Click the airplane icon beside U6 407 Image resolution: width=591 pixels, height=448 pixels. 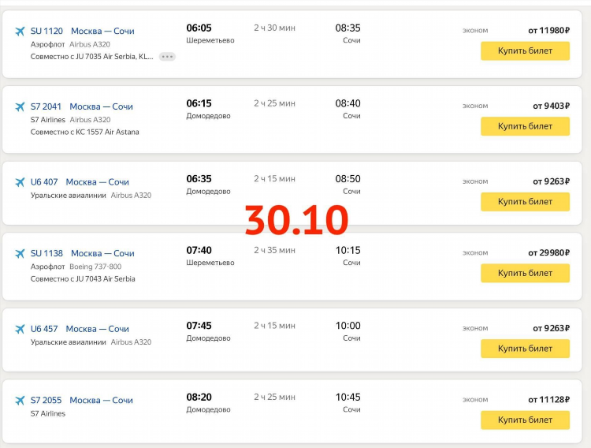pos(20,182)
